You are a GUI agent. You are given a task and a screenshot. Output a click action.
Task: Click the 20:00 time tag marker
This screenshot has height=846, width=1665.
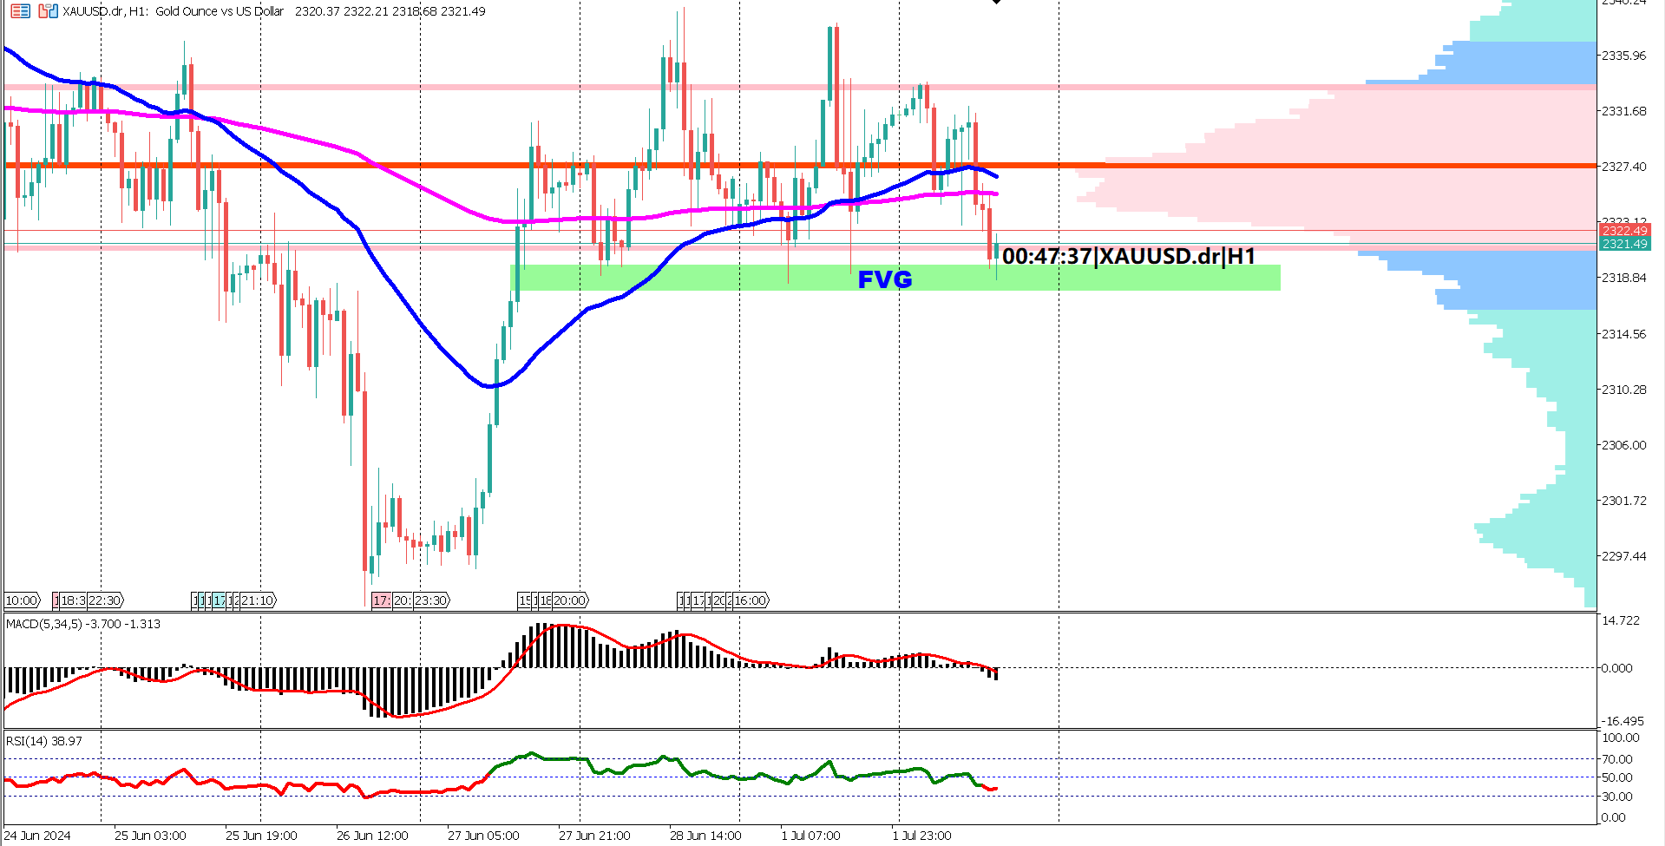tap(568, 600)
